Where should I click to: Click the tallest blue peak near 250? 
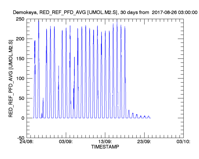pyautogui.click(x=39, y=21)
